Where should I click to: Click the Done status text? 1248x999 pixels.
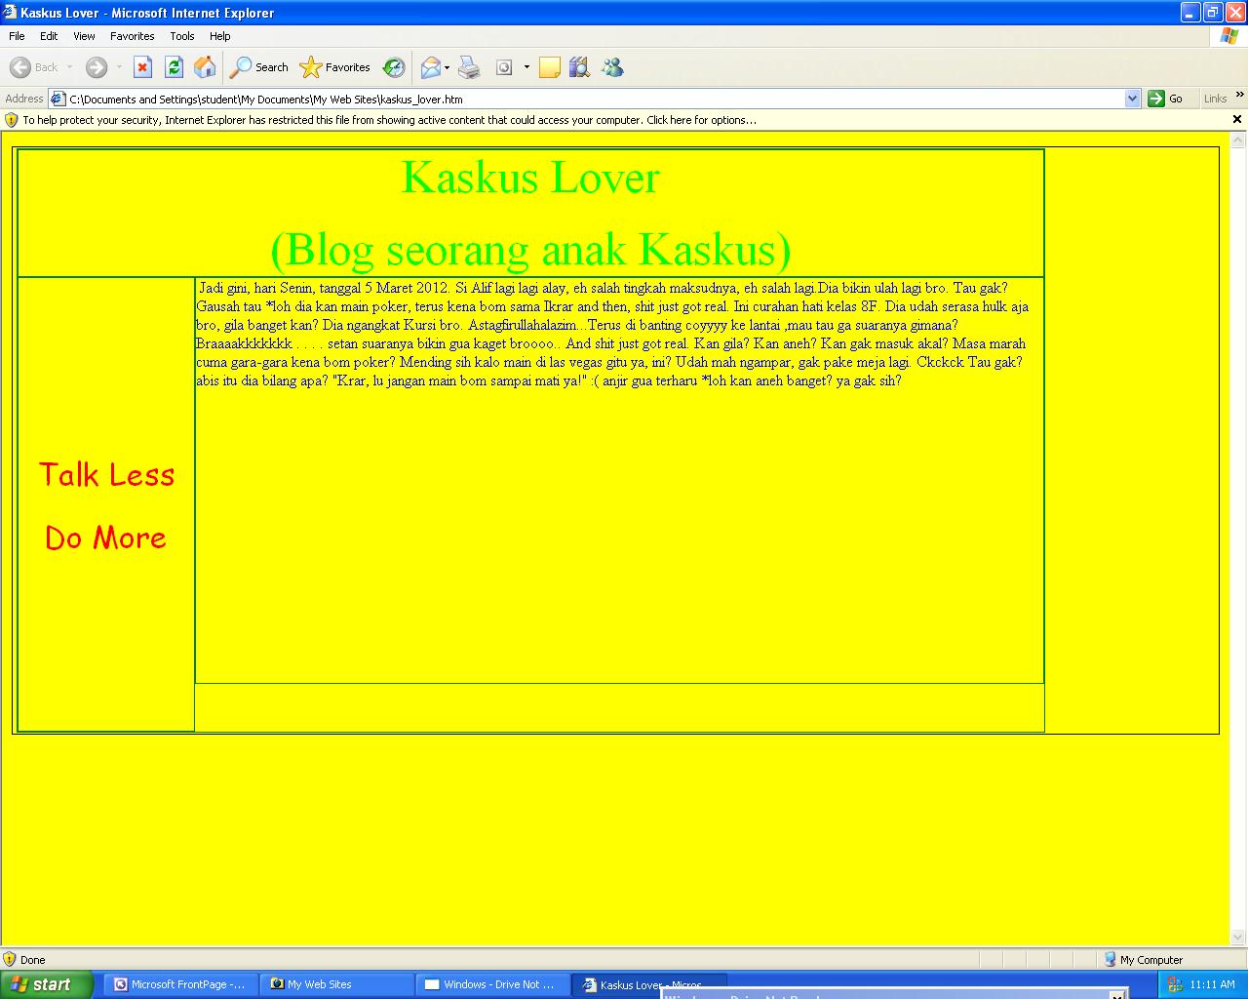[x=33, y=960]
